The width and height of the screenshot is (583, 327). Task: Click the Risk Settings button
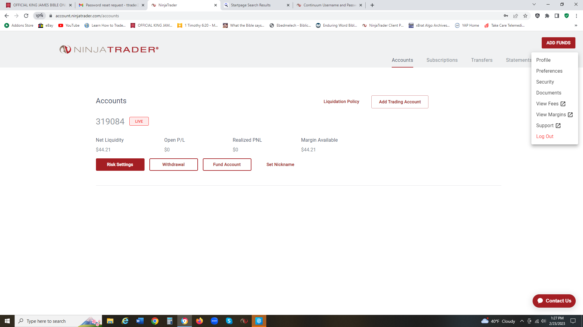(120, 165)
